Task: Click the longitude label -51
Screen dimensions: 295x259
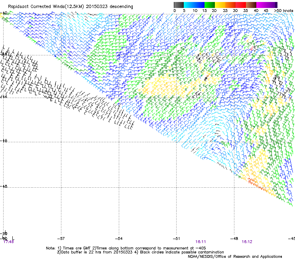Action: [176, 239]
